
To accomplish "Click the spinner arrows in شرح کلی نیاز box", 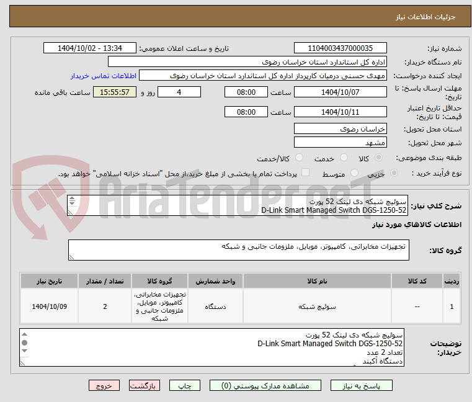I will 72,200.
